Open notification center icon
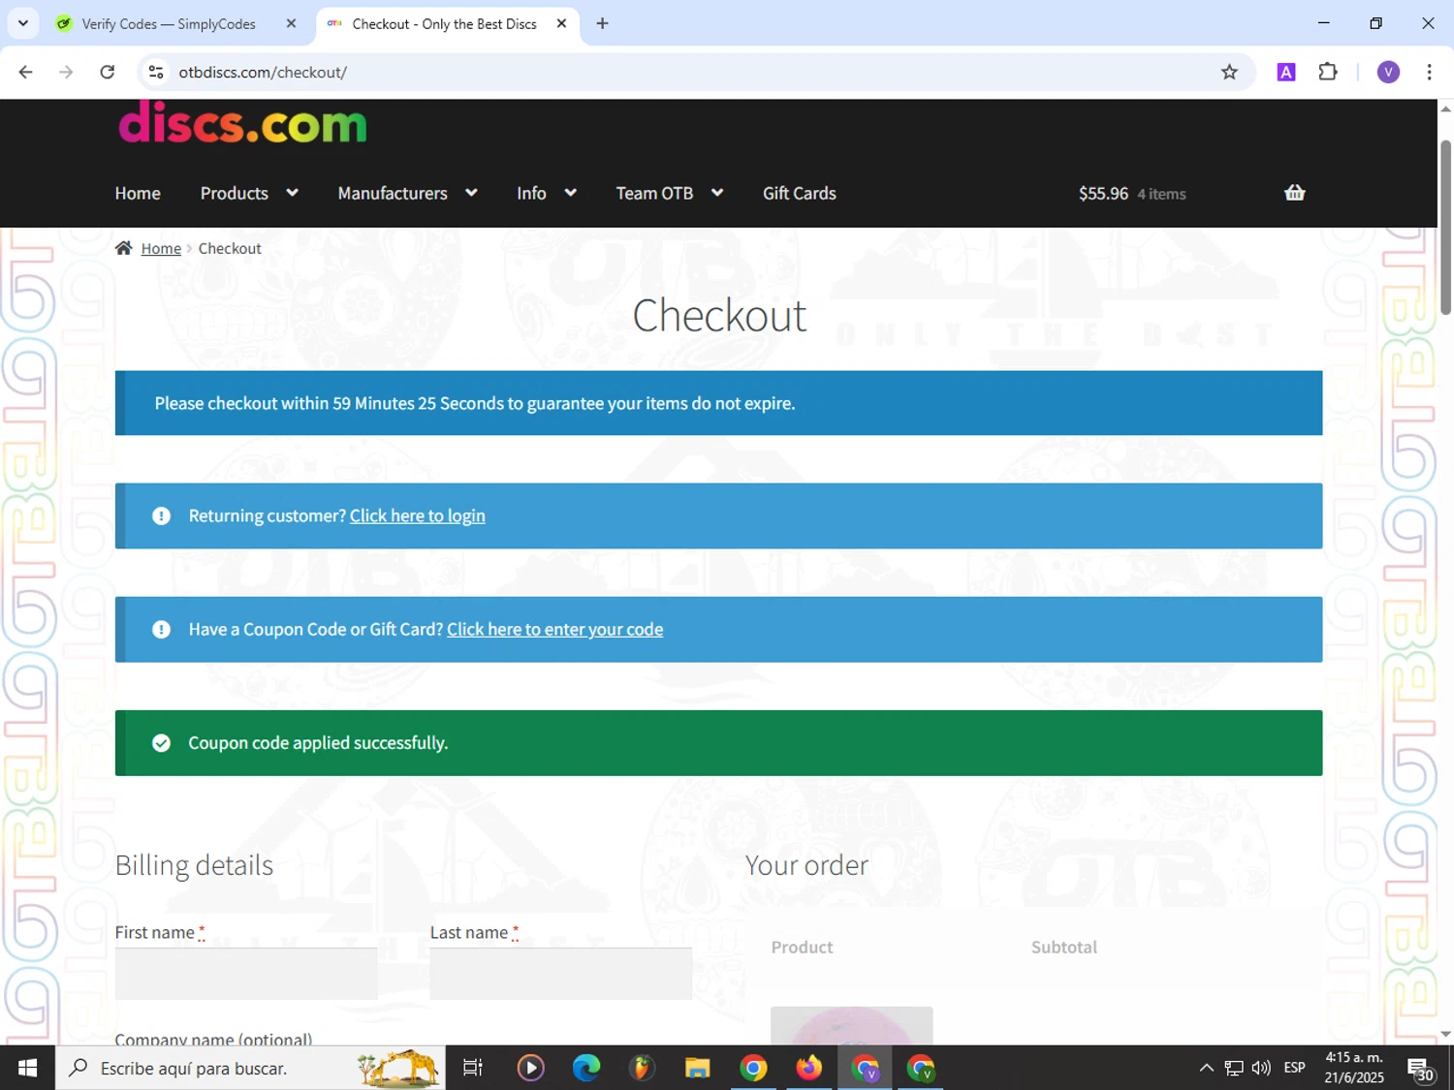1454x1090 pixels. coord(1421,1069)
